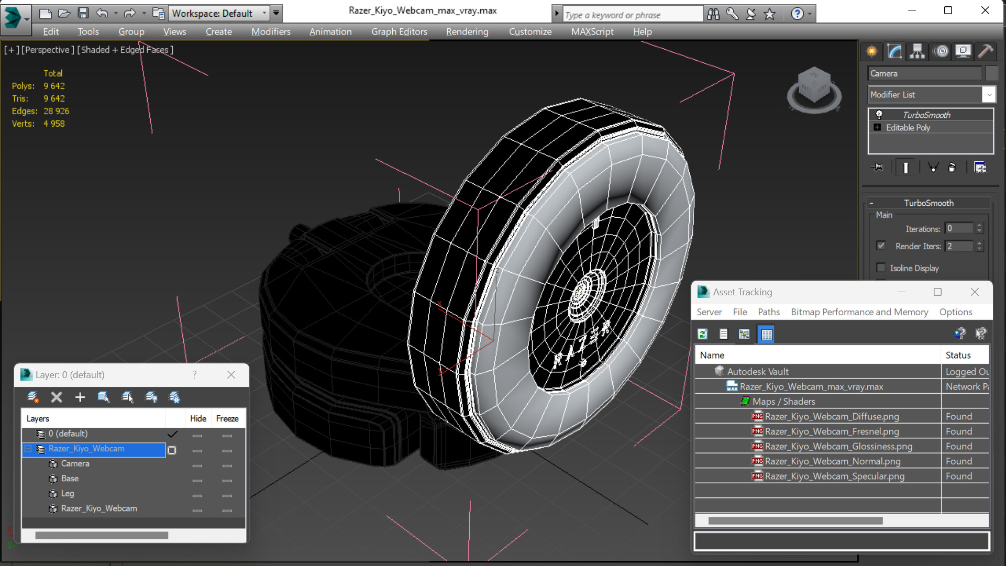
Task: Open the Create command panel tab
Action: point(872,51)
